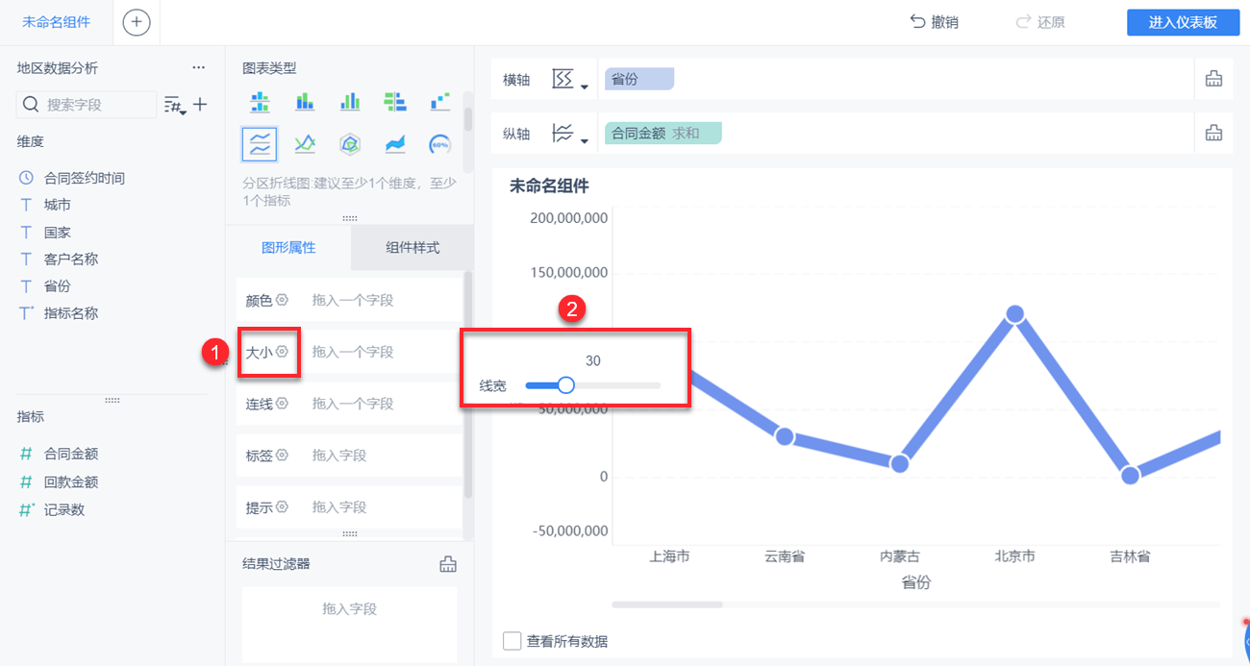Click the 线宽 slider track's right end
This screenshot has height=666, width=1250.
(x=658, y=385)
